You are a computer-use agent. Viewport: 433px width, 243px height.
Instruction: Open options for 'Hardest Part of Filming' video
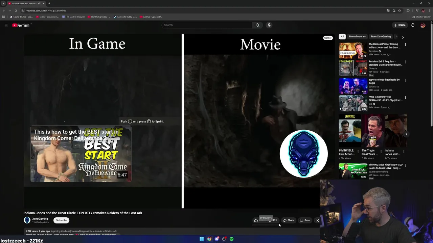pyautogui.click(x=406, y=45)
